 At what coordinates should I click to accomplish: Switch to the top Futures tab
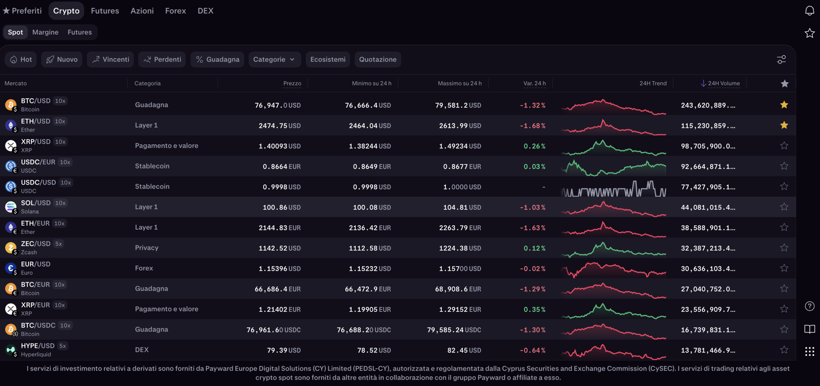105,11
